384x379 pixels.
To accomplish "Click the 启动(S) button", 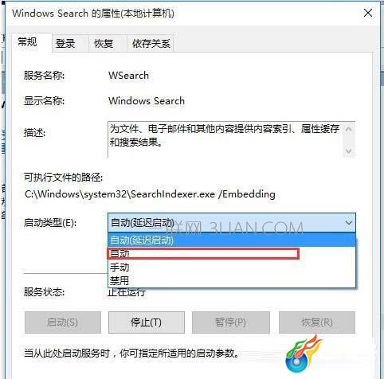I will [x=63, y=322].
